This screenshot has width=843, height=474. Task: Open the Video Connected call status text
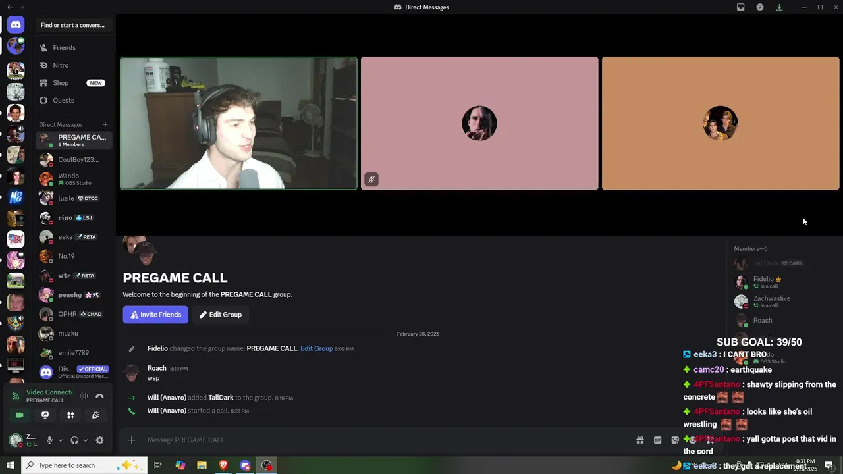pyautogui.click(x=49, y=392)
